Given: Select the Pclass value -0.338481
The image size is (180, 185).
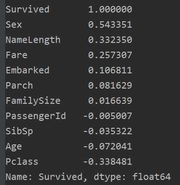Looking at the screenshot, I should pyautogui.click(x=107, y=161).
